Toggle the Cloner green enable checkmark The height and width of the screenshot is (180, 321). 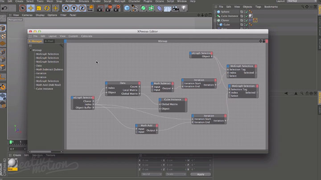click(247, 20)
